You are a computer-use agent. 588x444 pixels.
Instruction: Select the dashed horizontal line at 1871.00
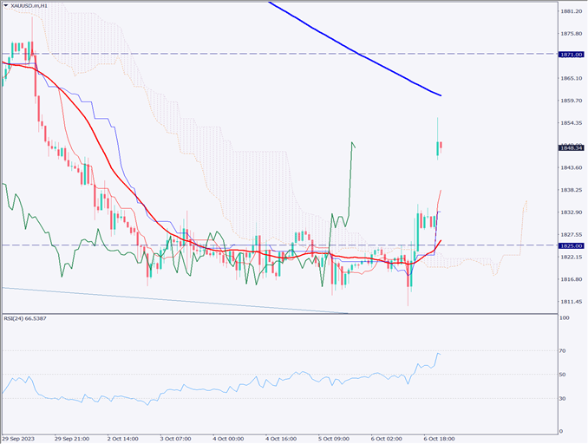(x=260, y=54)
